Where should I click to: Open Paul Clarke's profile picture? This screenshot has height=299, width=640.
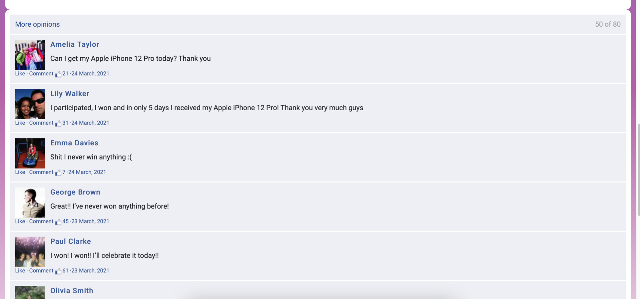[30, 252]
